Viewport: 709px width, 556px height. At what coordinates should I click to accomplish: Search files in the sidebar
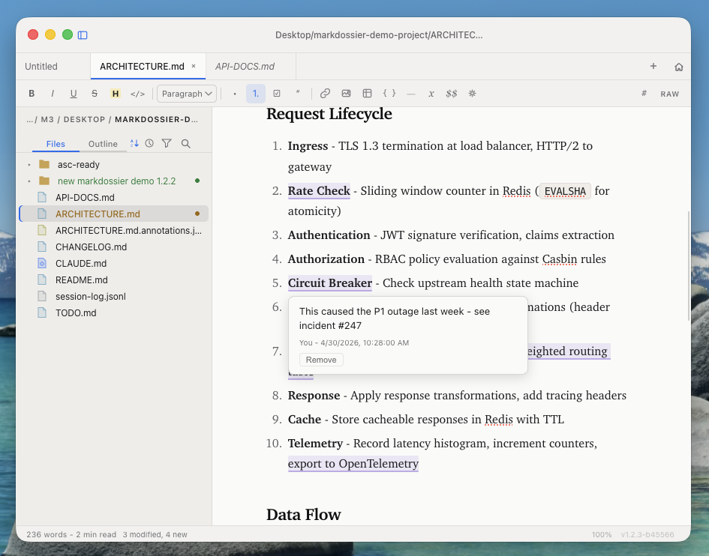(x=186, y=143)
